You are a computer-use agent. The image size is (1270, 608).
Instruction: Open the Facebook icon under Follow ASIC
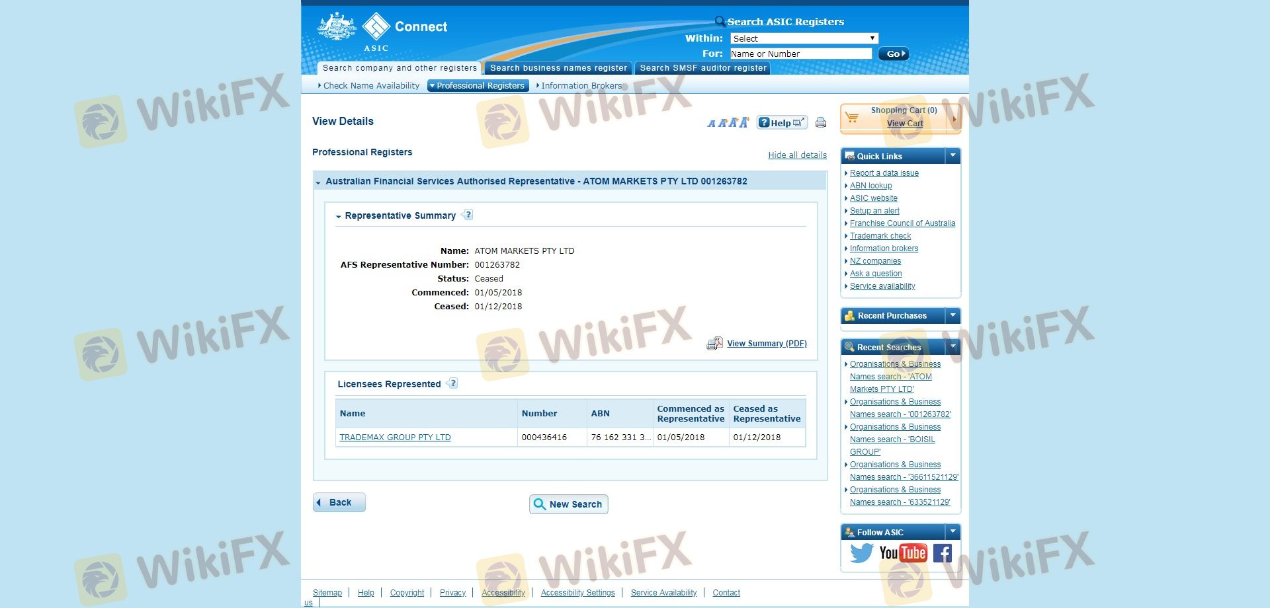943,553
